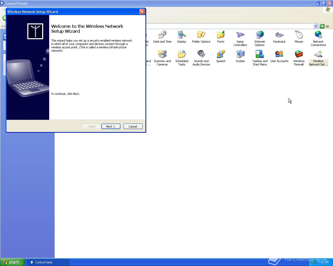The height and width of the screenshot is (266, 333).
Task: Click the Go button beside address bar
Action: 324,26
